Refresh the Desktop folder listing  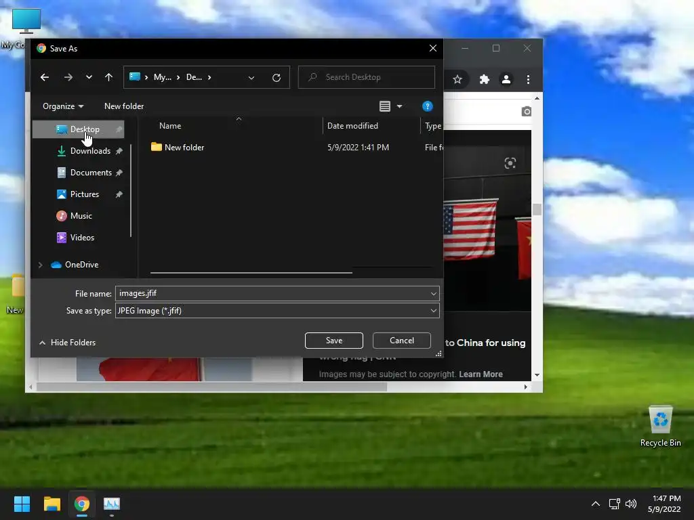tap(277, 78)
